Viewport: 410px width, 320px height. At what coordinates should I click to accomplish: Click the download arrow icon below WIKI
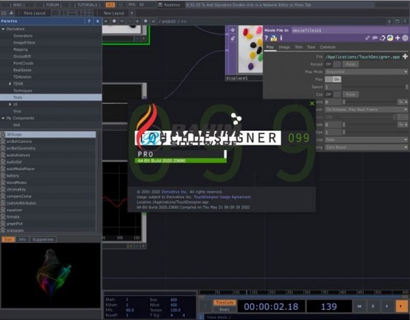11,13
